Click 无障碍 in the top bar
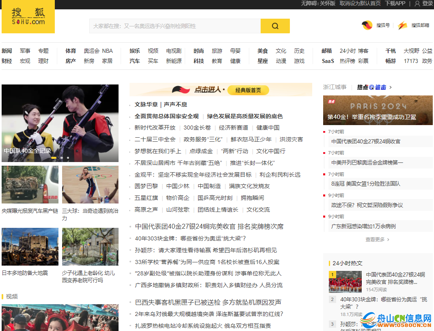The width and height of the screenshot is (434, 331). point(309,3)
